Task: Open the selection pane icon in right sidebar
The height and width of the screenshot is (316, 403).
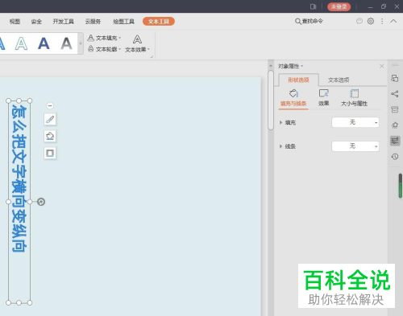Action: (395, 78)
